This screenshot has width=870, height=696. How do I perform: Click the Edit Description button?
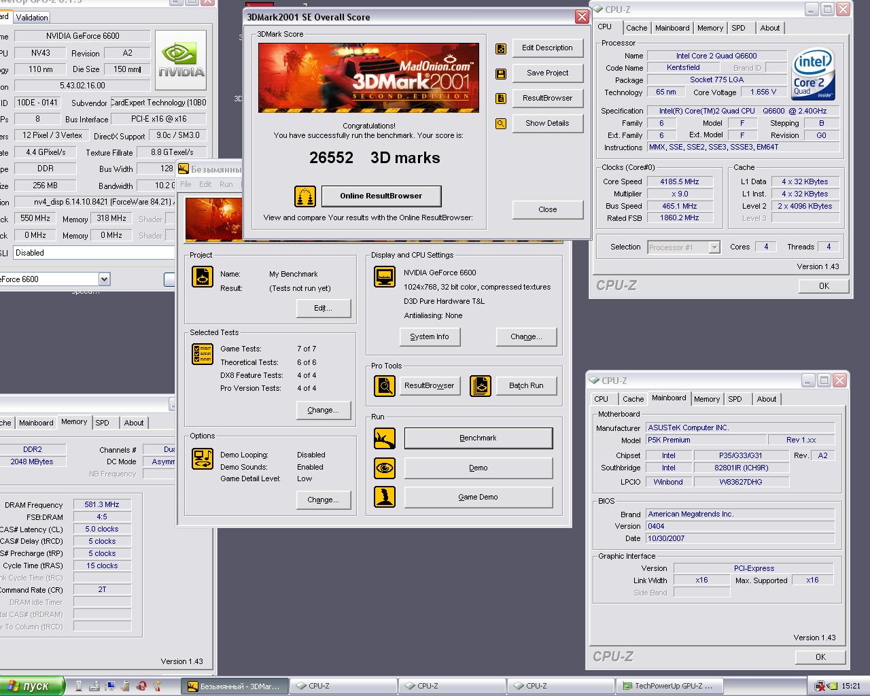pyautogui.click(x=547, y=48)
